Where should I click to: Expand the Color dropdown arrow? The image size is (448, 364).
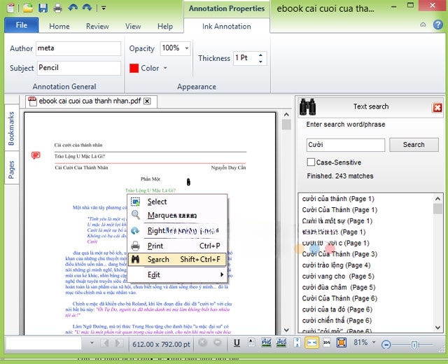[165, 69]
